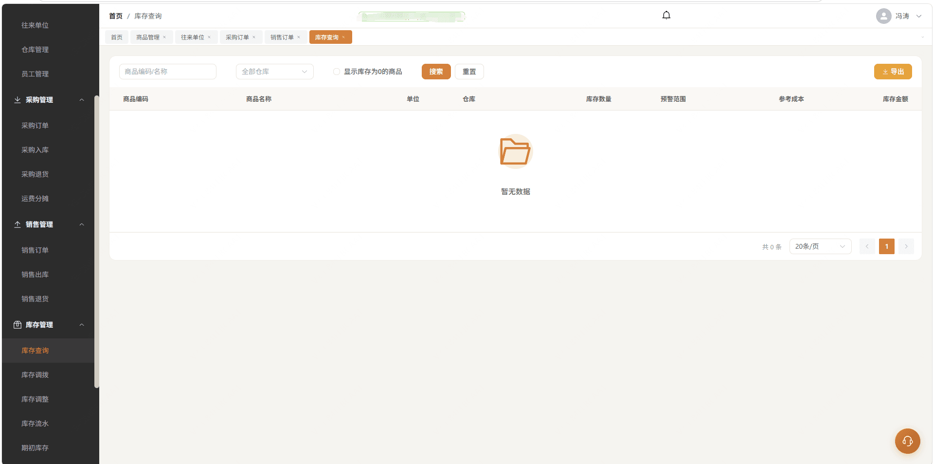
Task: Select page 1 in pagination
Action: 886,246
